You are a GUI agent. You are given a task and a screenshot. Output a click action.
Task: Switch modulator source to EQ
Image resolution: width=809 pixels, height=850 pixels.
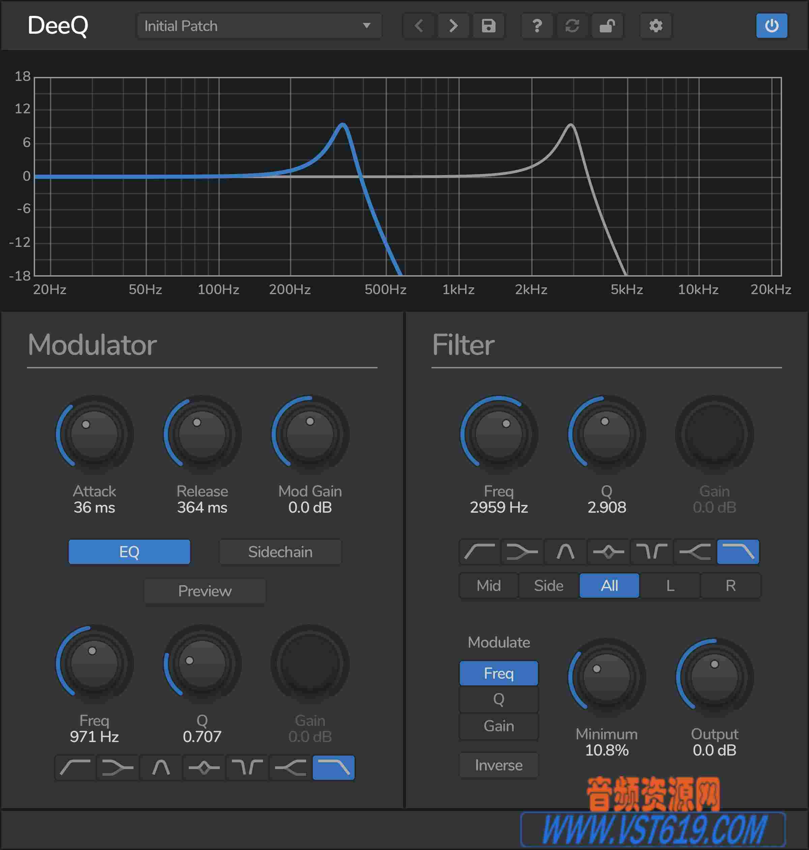point(129,551)
